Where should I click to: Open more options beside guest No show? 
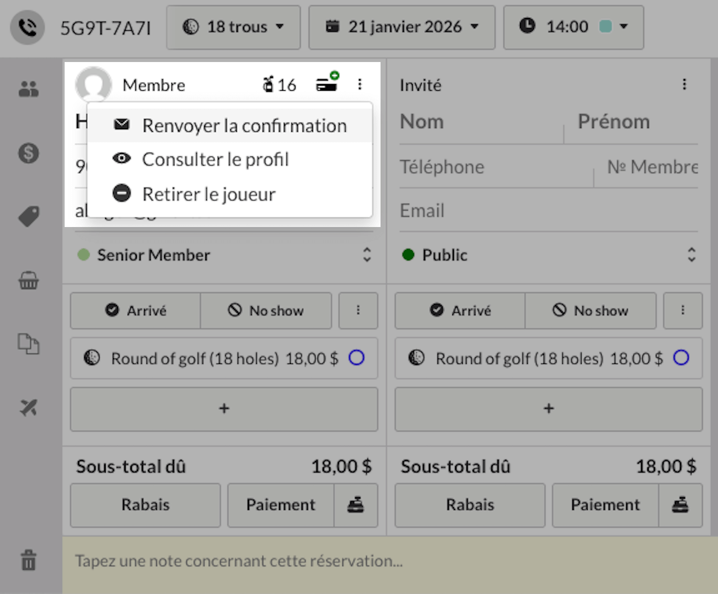683,310
